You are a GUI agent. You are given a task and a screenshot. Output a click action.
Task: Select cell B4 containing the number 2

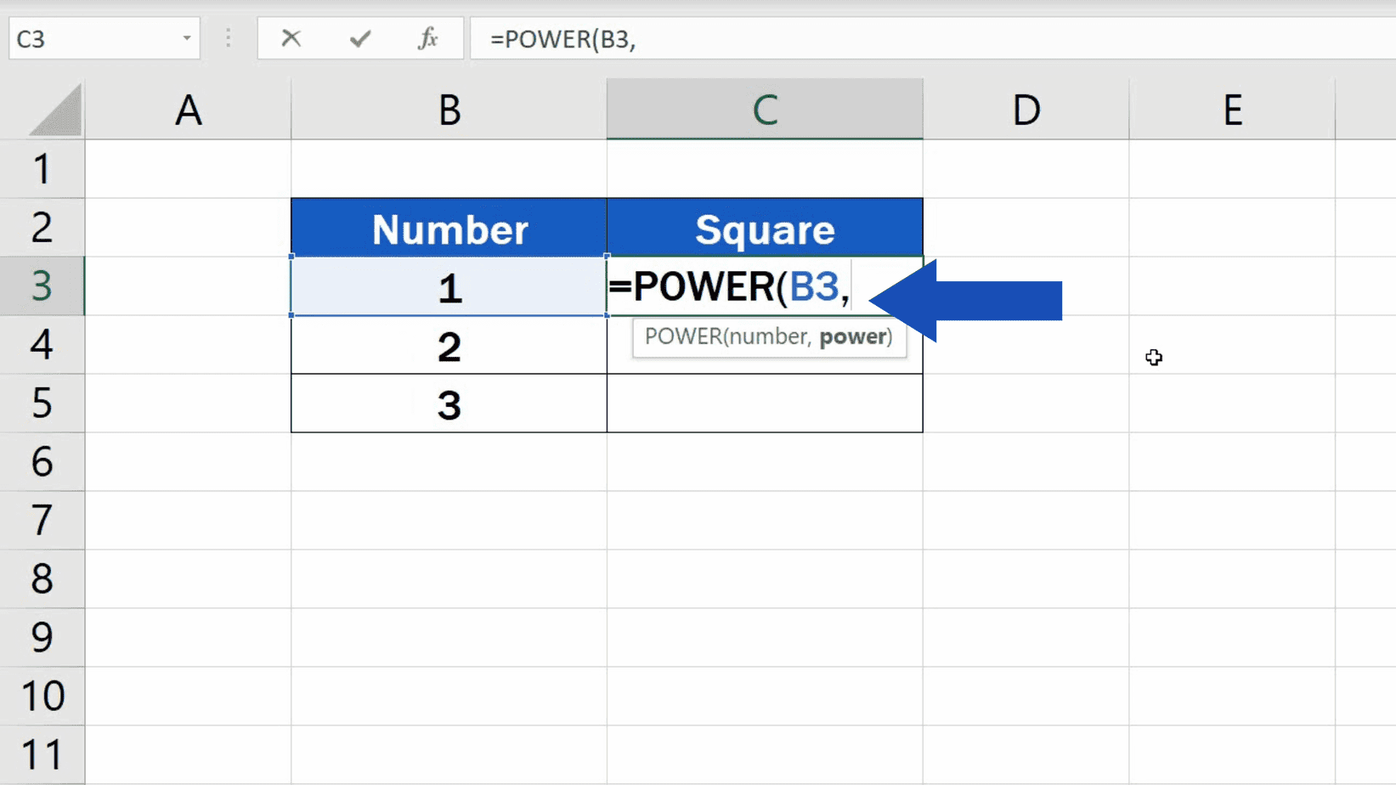[x=449, y=346]
